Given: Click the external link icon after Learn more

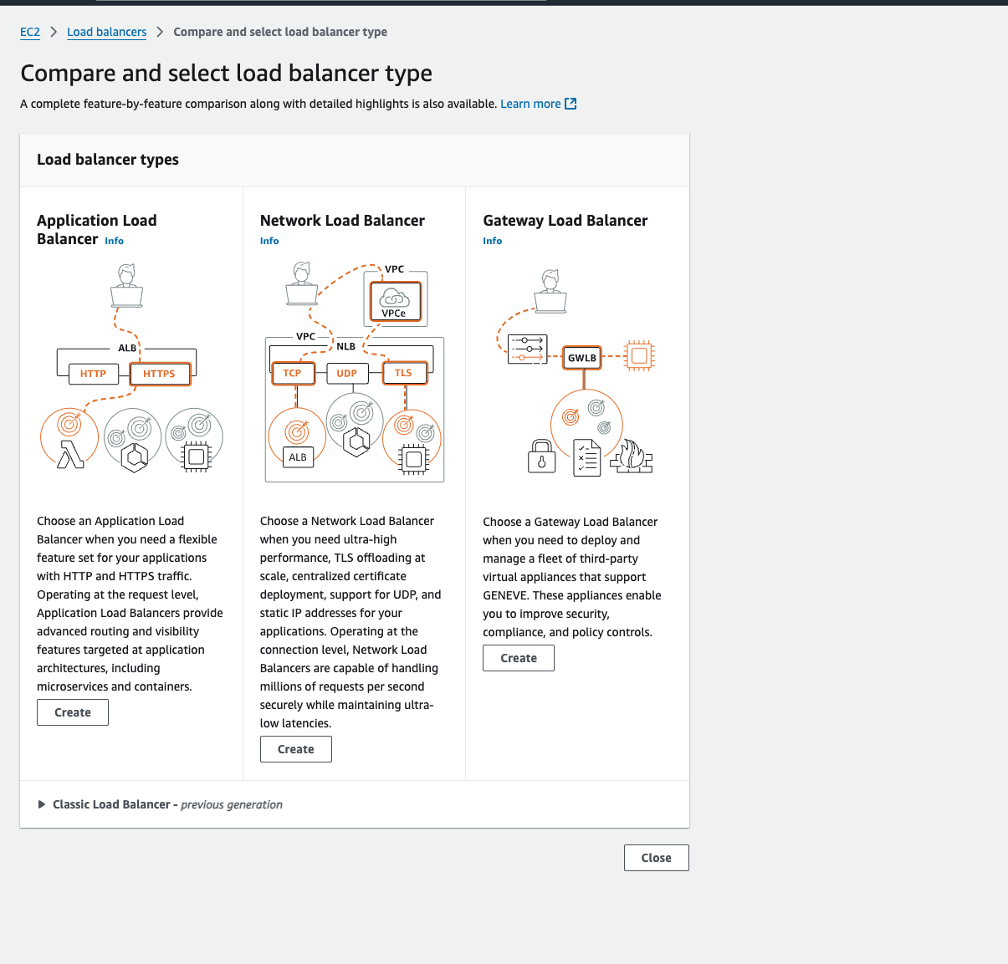Looking at the screenshot, I should tap(571, 104).
